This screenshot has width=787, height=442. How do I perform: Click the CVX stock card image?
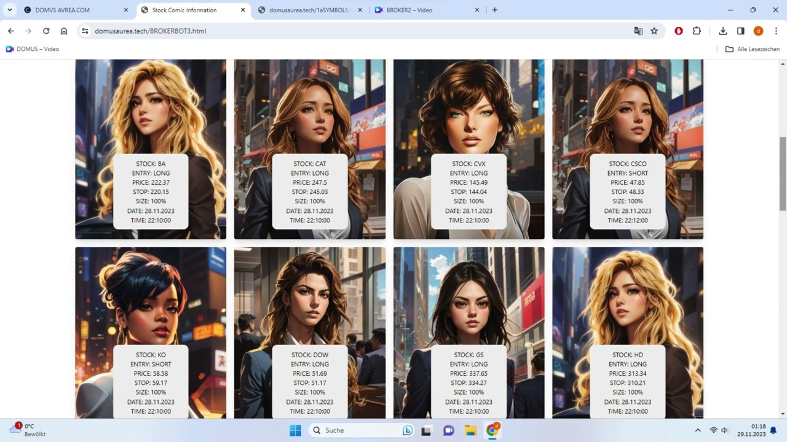(x=469, y=149)
